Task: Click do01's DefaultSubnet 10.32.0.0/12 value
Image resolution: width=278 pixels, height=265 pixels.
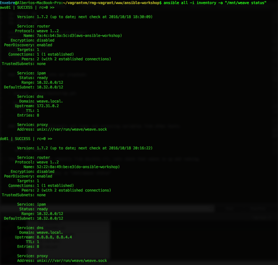Action: click(50, 218)
